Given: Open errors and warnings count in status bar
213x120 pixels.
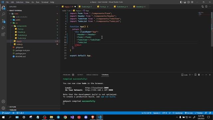Looking at the screenshot, I should pos(20,113).
